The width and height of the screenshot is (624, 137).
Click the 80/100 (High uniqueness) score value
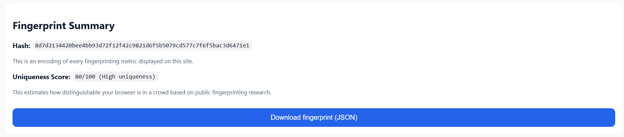(x=115, y=77)
